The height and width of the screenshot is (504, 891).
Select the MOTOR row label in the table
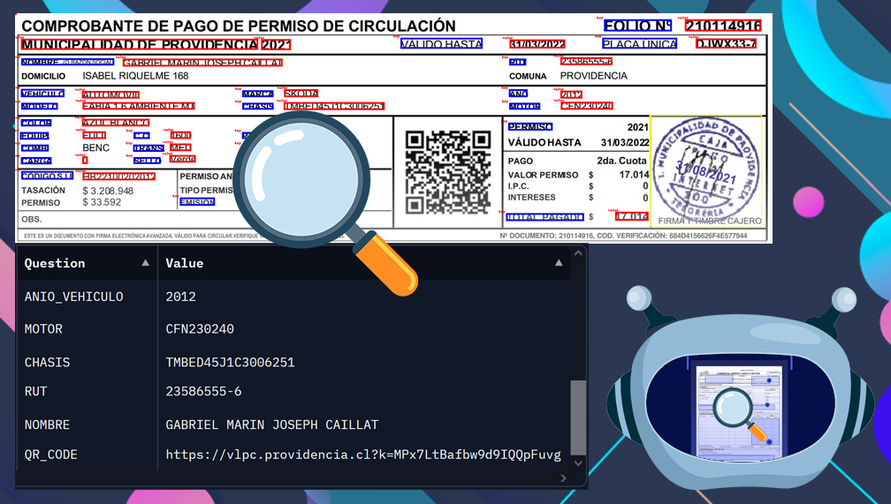(44, 329)
